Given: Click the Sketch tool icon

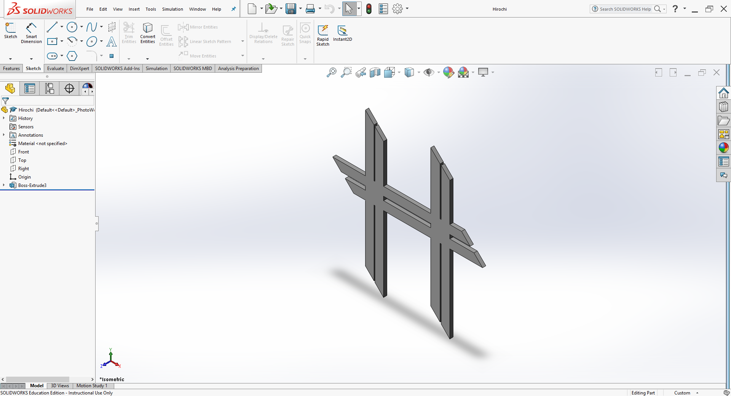Looking at the screenshot, I should 11,30.
